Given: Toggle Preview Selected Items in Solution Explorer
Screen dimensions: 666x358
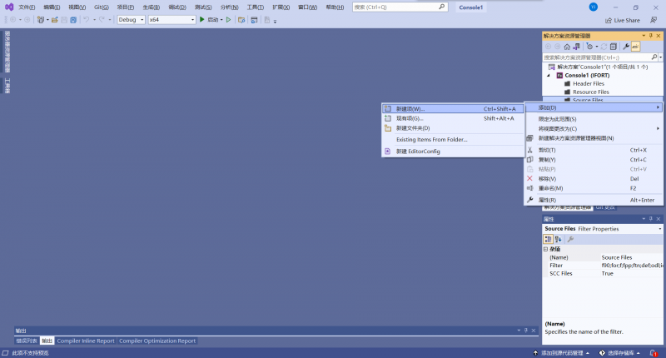Looking at the screenshot, I should tap(636, 47).
